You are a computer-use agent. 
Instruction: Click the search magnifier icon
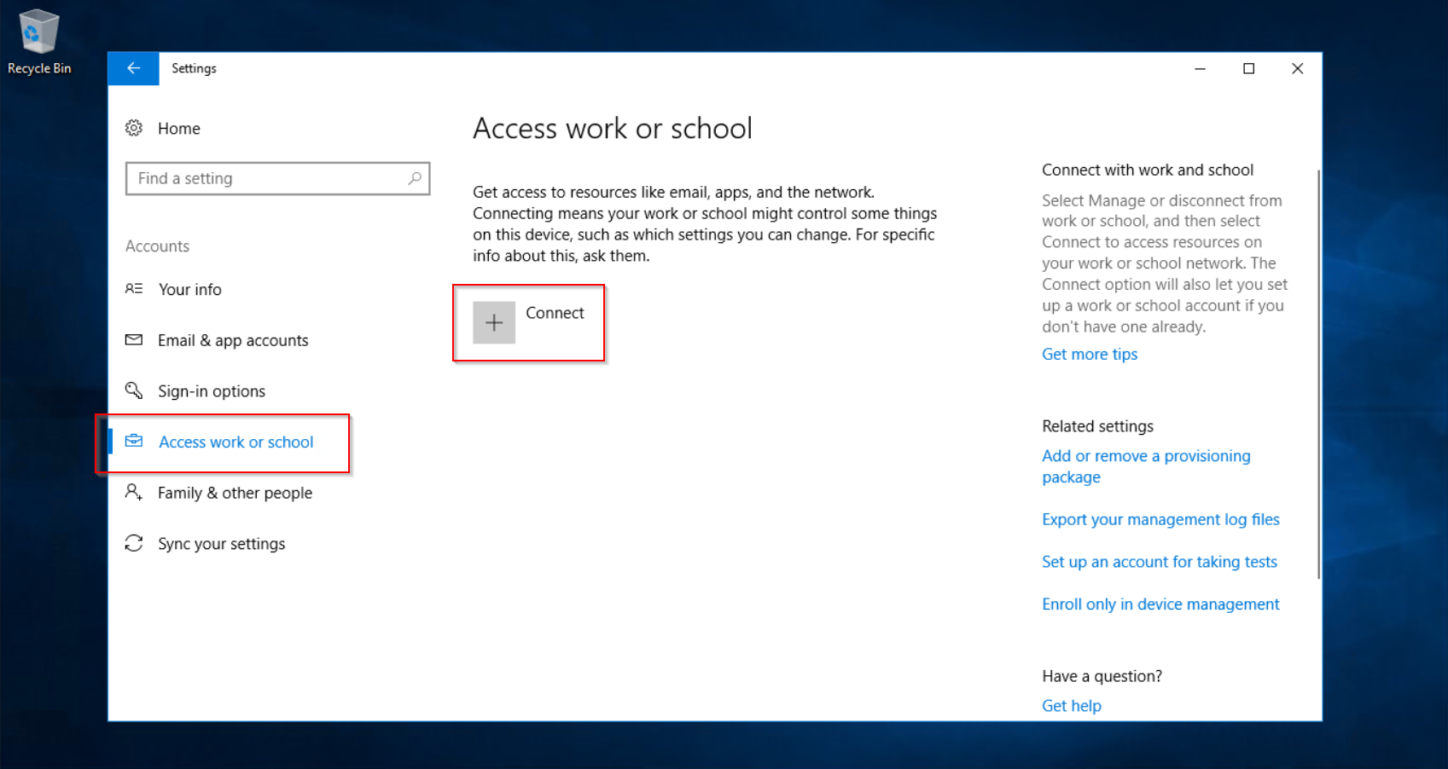click(416, 178)
